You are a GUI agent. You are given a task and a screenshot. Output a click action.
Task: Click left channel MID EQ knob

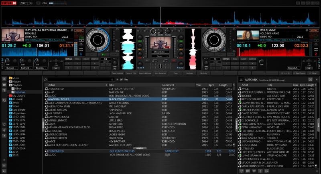point(140,46)
